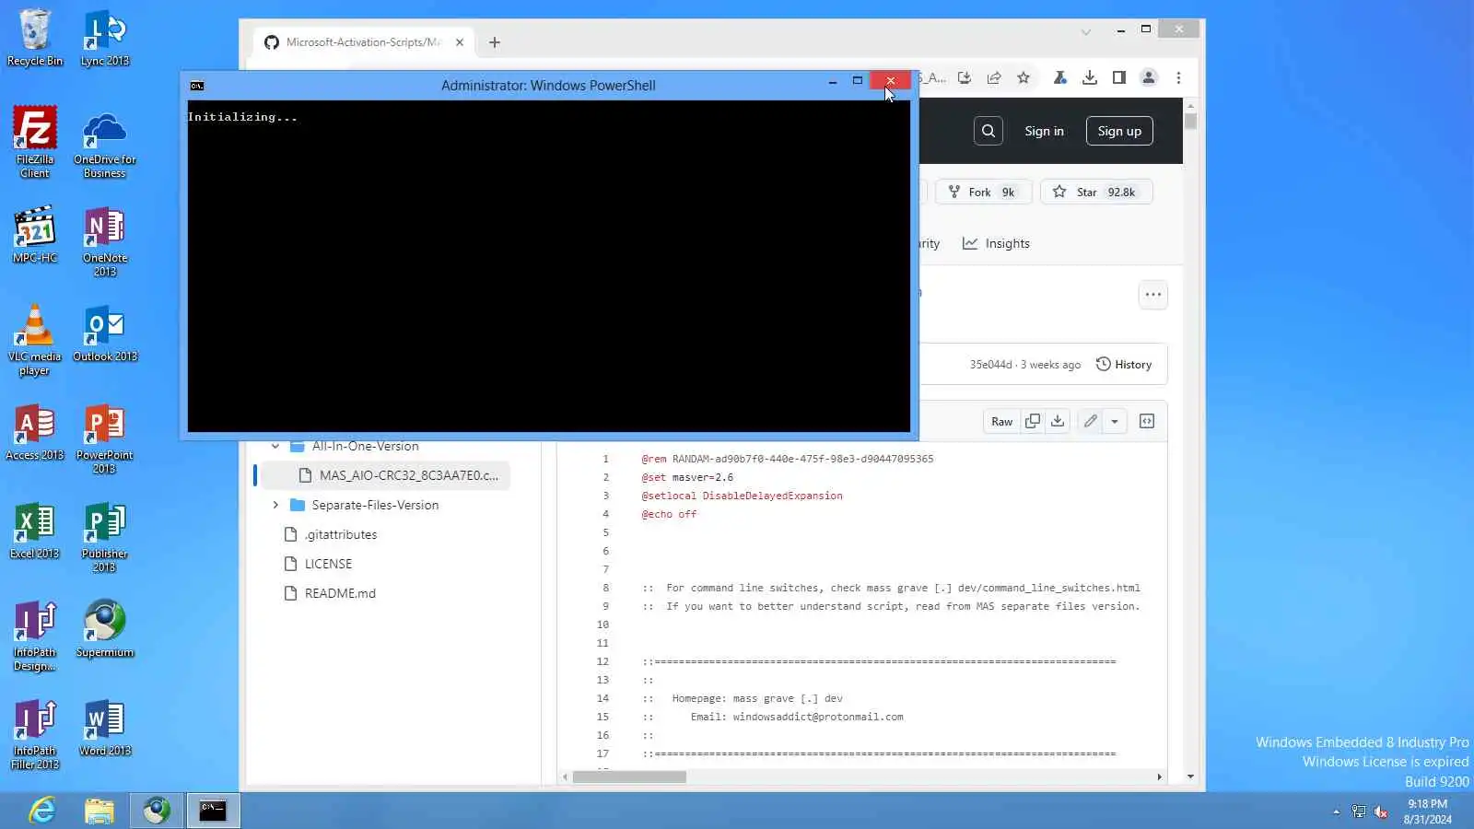Open the edit options dropdown arrow beside pencil
Screen dimensions: 1474x829
tap(1115, 421)
